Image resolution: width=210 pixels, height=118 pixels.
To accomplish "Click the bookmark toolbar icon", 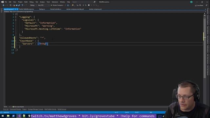I will pyautogui.click(x=89, y=5).
